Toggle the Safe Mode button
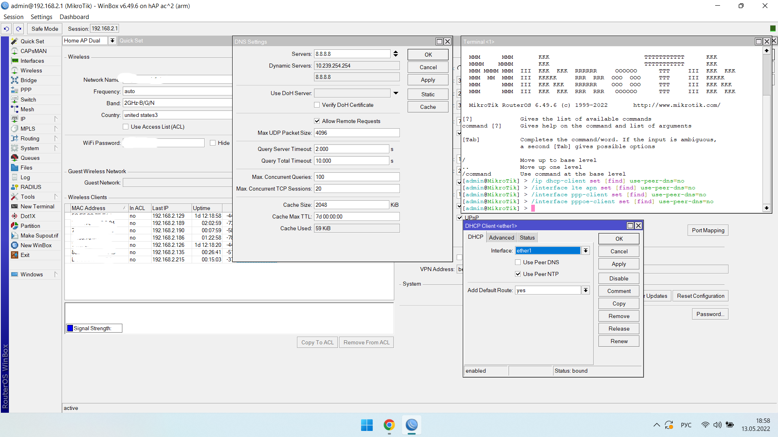Image resolution: width=778 pixels, height=437 pixels. coord(45,29)
